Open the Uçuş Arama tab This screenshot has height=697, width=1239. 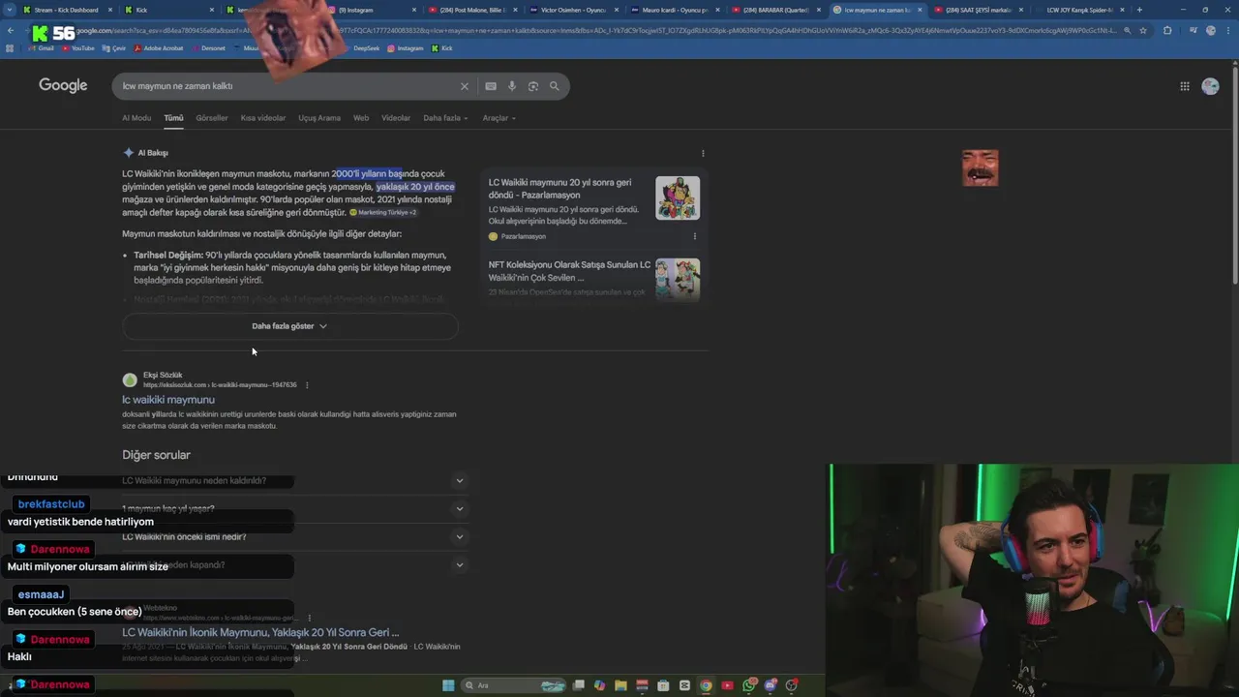(x=319, y=118)
